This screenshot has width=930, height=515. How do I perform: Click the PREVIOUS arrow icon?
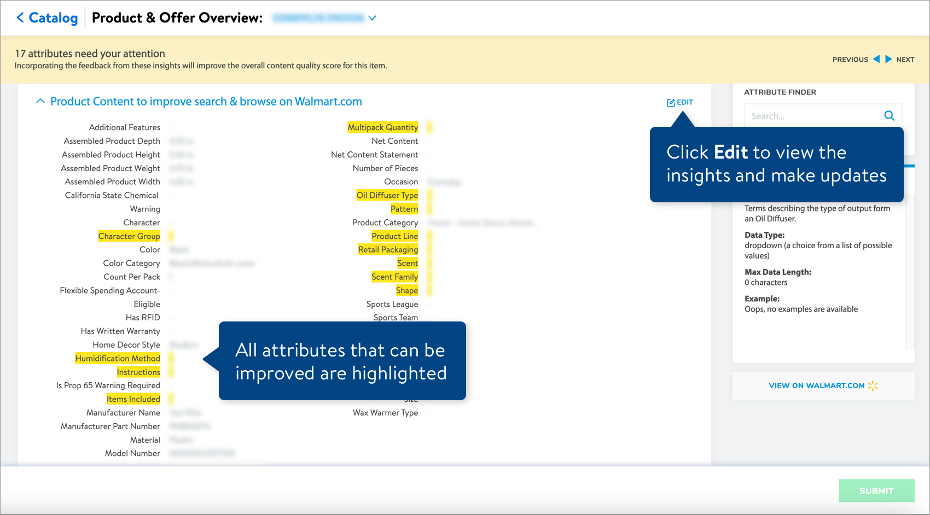(x=876, y=59)
